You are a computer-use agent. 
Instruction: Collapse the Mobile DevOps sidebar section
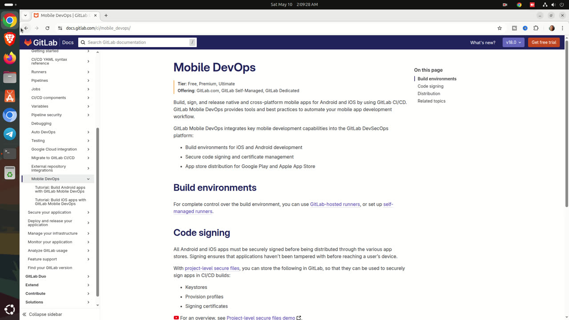click(x=88, y=179)
